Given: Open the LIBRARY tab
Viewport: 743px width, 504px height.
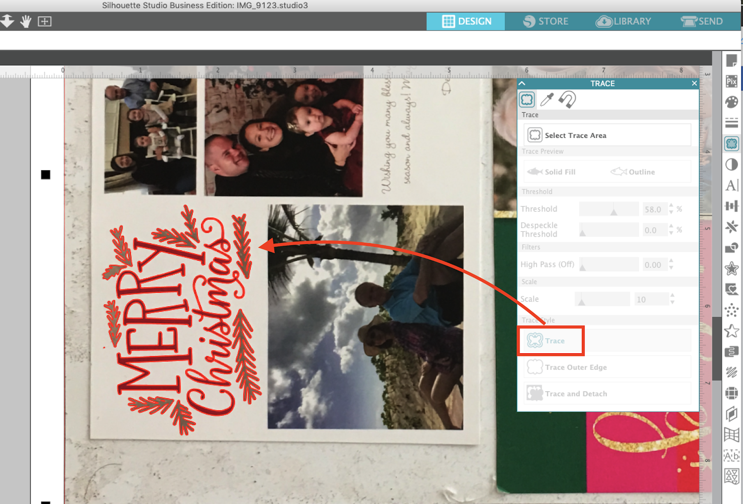Looking at the screenshot, I should [623, 21].
